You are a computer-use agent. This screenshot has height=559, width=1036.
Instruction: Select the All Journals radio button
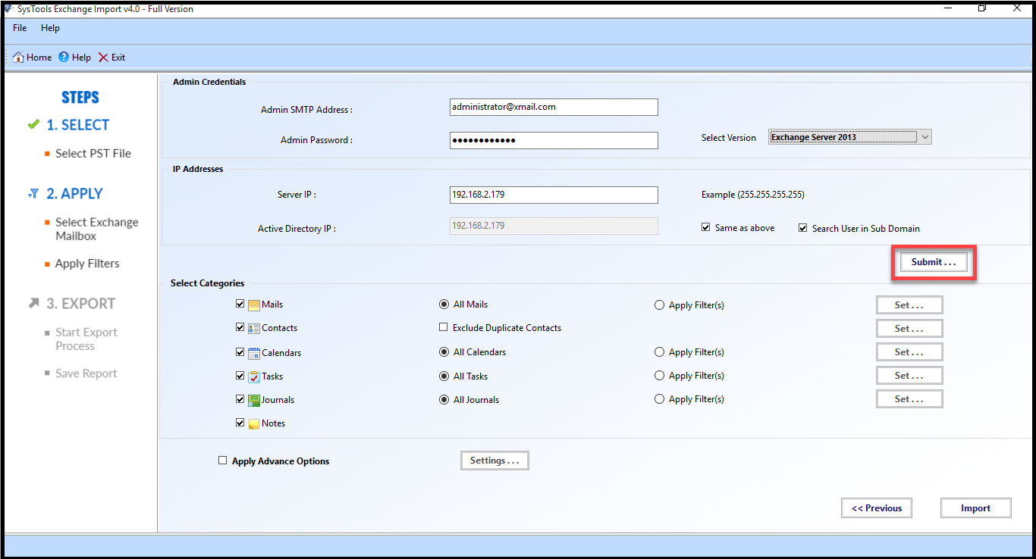(x=444, y=399)
